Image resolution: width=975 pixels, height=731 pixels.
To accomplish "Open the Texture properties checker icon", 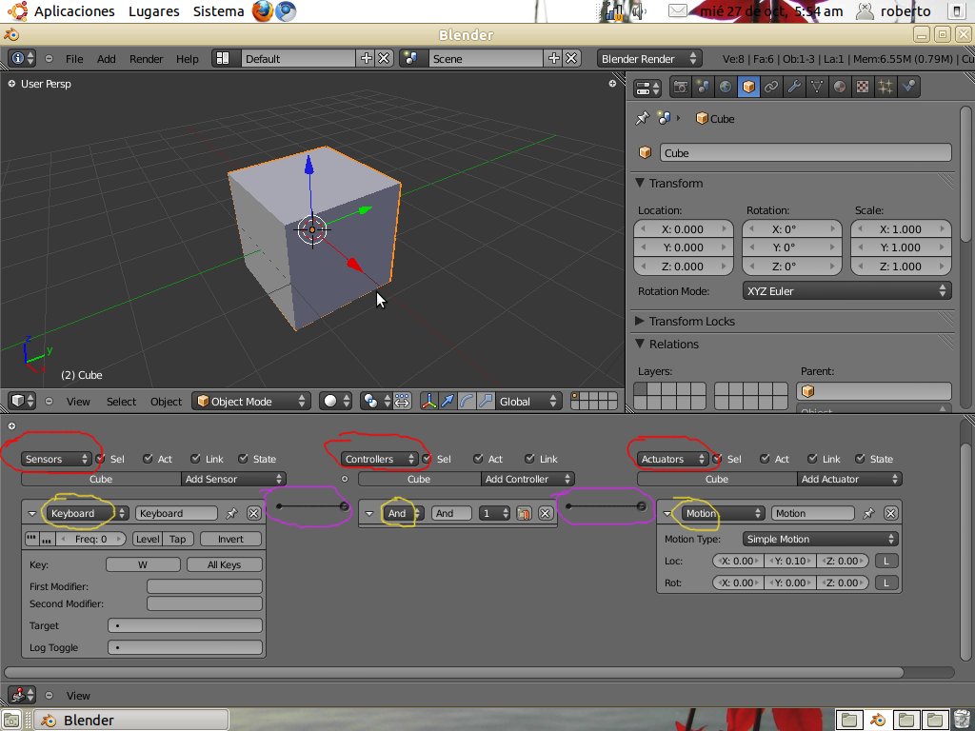I will [863, 87].
